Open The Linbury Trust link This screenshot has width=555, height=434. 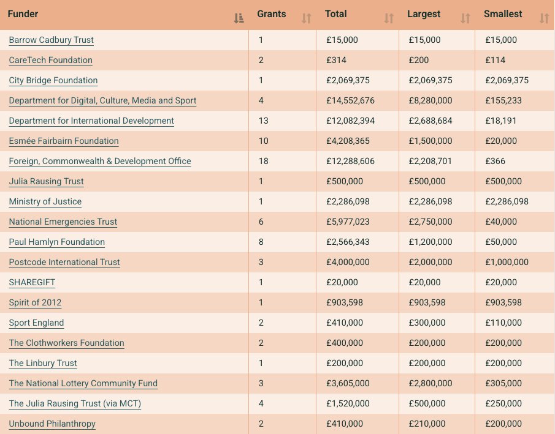43,363
